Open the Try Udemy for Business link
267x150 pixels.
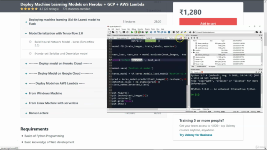click(196, 135)
